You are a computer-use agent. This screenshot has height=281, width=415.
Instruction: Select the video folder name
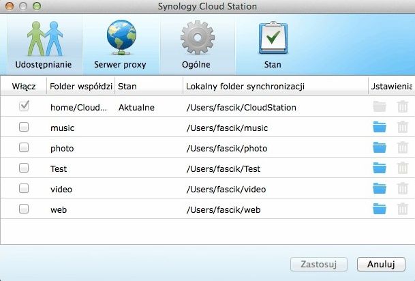tap(61, 190)
